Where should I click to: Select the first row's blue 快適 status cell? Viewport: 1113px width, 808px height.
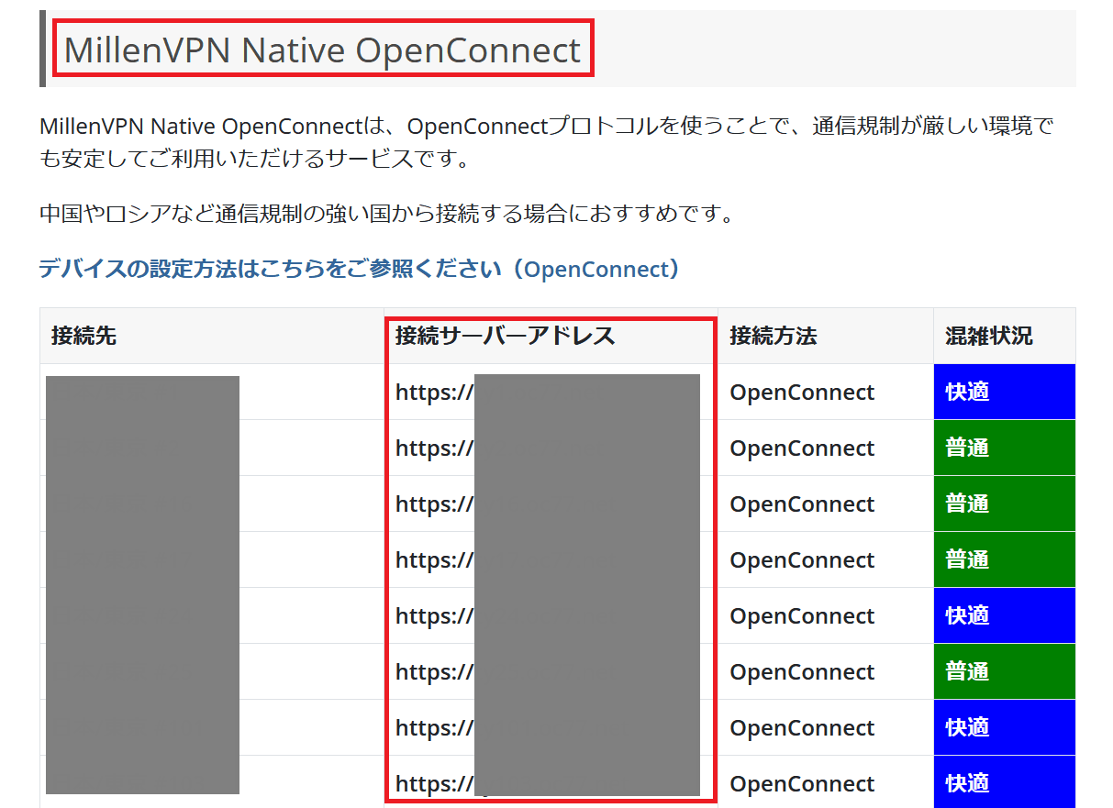[1004, 392]
